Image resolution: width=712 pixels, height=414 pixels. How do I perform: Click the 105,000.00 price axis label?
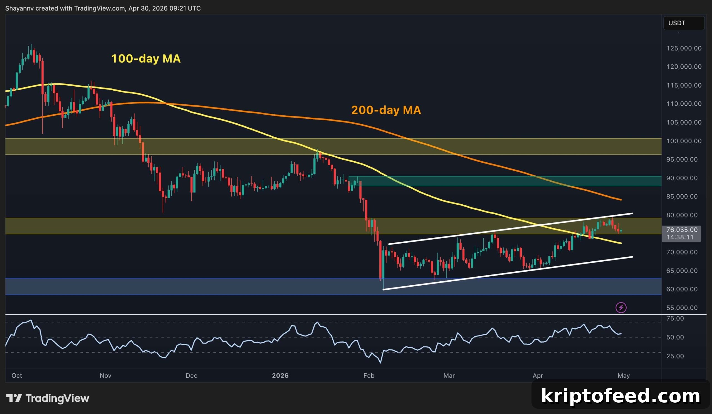pos(684,122)
